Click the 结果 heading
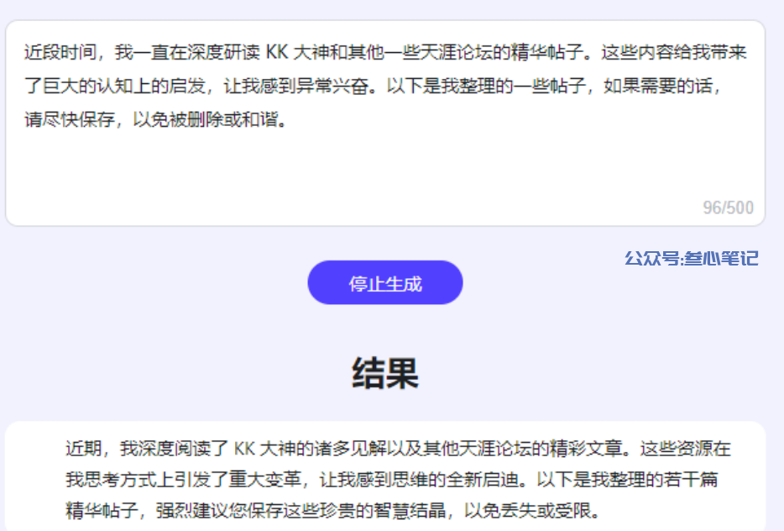This screenshot has width=784, height=531. (x=385, y=373)
